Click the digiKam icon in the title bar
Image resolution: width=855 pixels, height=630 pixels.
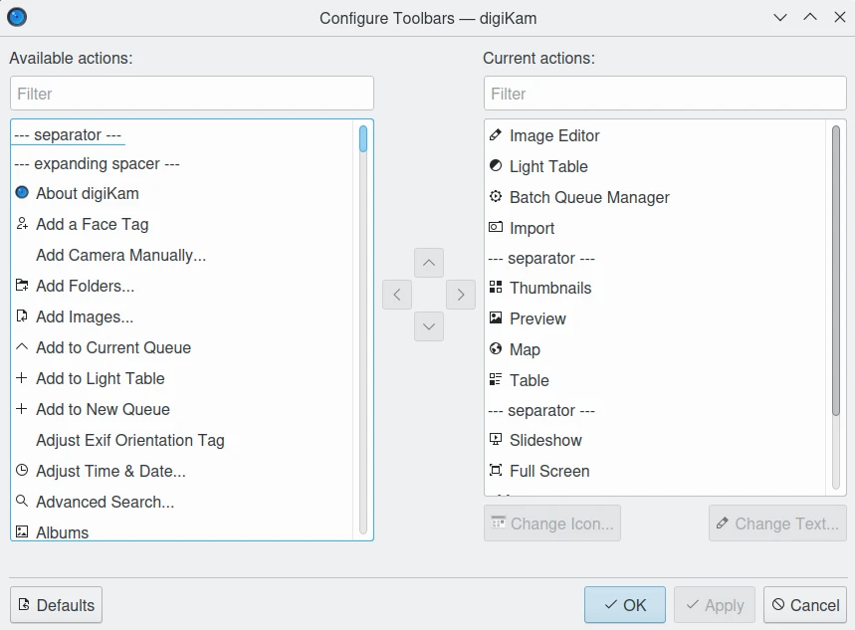coord(17,17)
